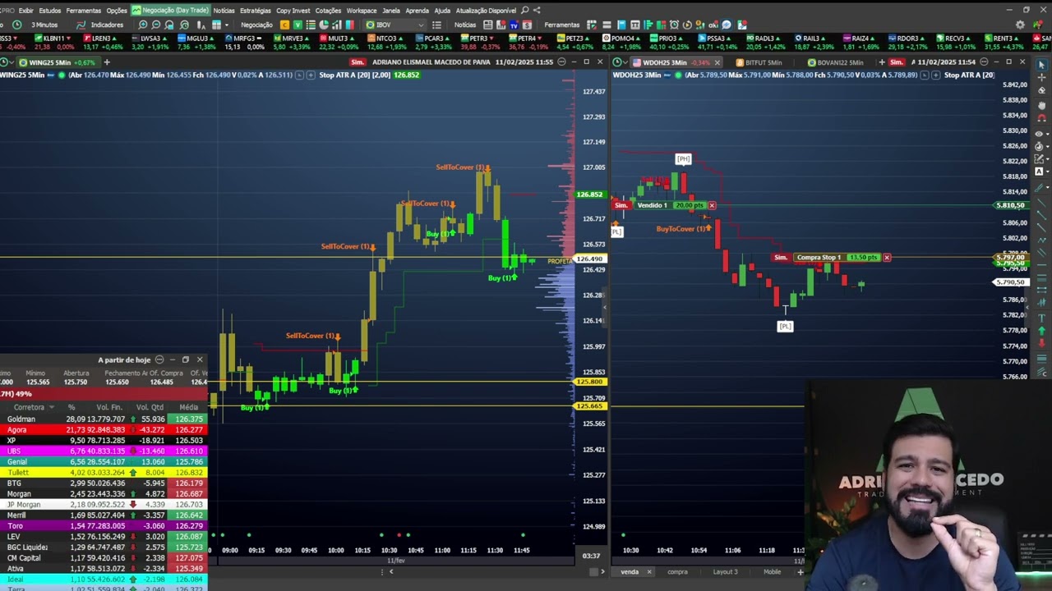The height and width of the screenshot is (591, 1052).
Task: Open the Copy Invest menu
Action: pos(293,11)
